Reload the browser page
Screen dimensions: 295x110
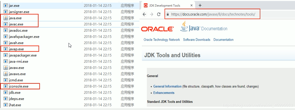pos(159,14)
